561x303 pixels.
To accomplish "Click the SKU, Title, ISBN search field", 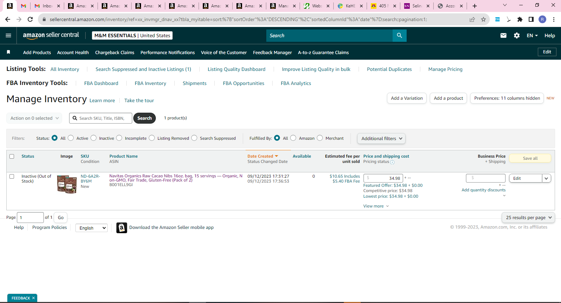I will click(x=101, y=118).
